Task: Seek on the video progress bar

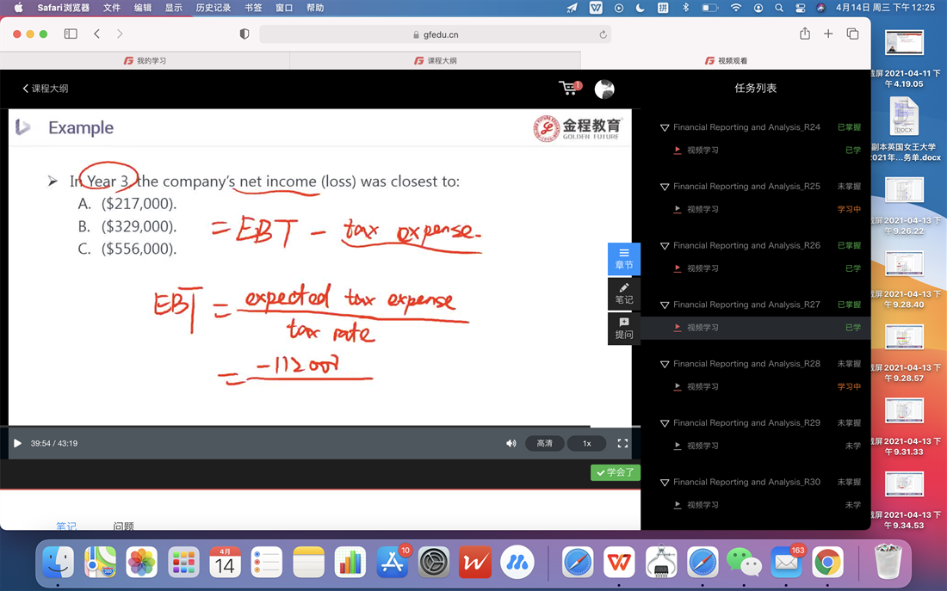Action: point(320,426)
